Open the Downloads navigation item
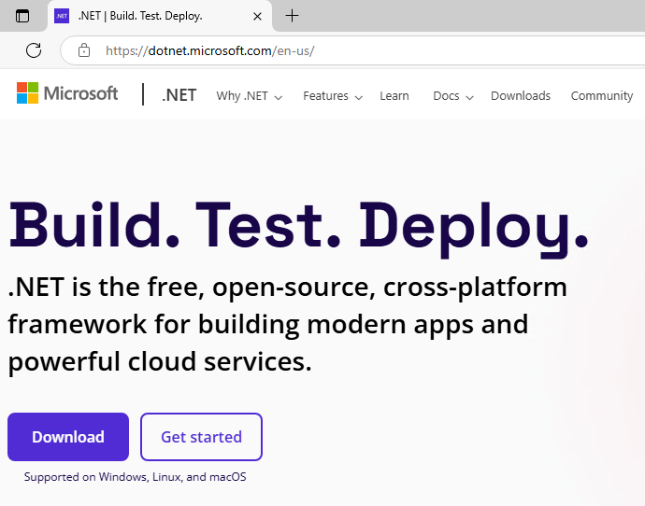 (x=521, y=96)
